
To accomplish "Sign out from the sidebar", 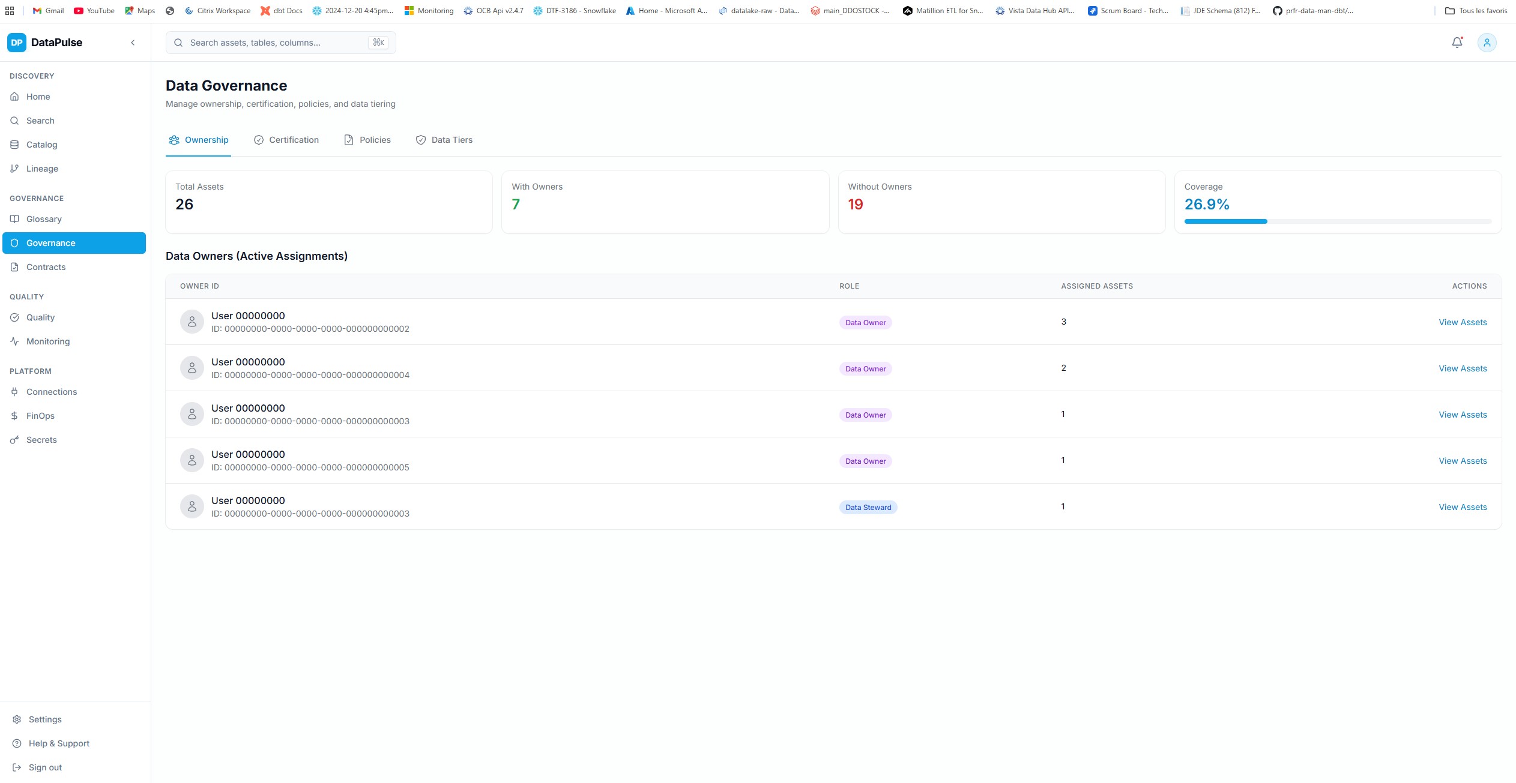I will [x=45, y=767].
